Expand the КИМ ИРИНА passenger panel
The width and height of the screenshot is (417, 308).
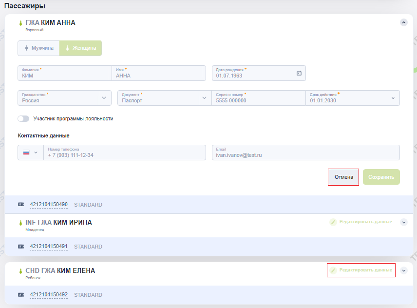point(404,222)
